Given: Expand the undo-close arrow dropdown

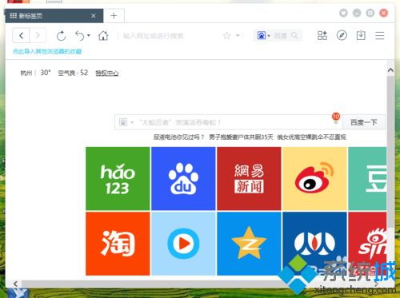Looking at the screenshot, I should pos(89,35).
